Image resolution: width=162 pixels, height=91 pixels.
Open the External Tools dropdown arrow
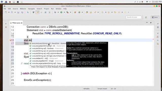tap(71, 12)
